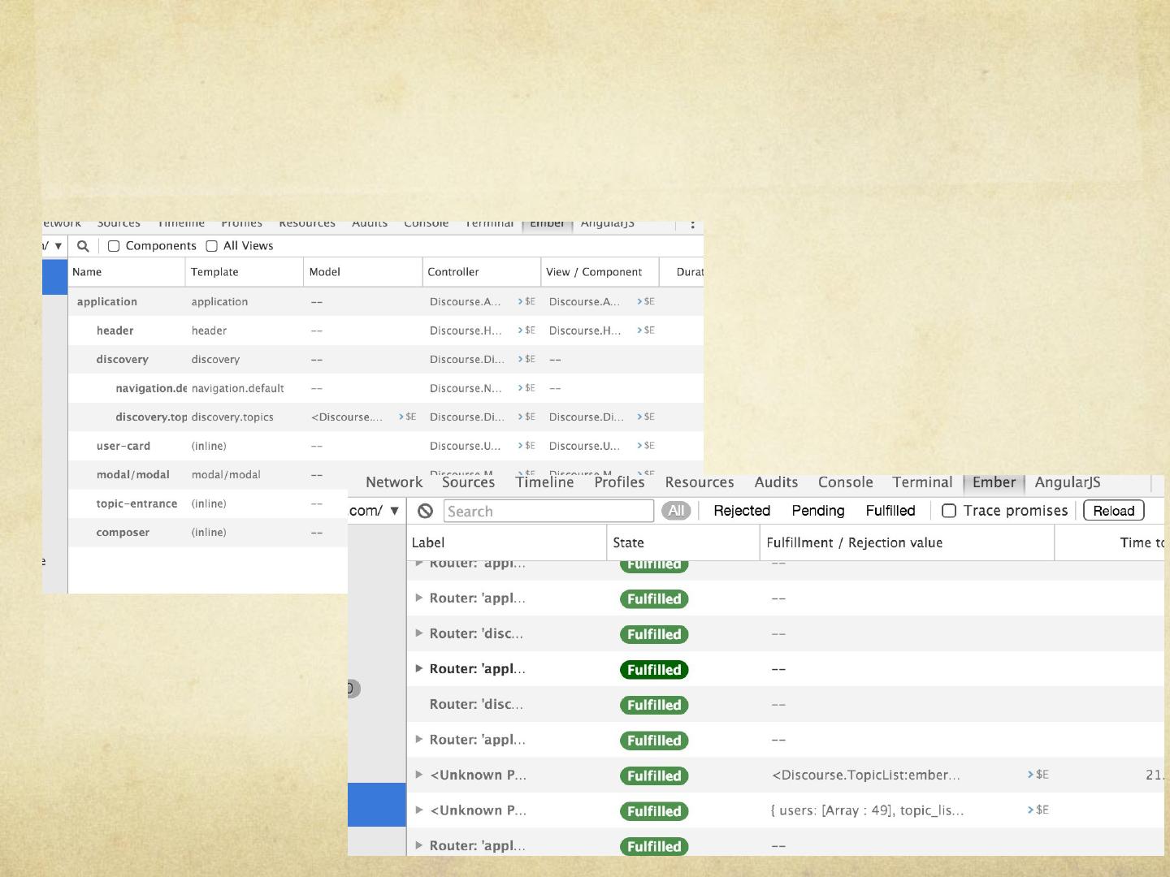Expand the first Unknown Promise row
1170x877 pixels.
tap(419, 775)
